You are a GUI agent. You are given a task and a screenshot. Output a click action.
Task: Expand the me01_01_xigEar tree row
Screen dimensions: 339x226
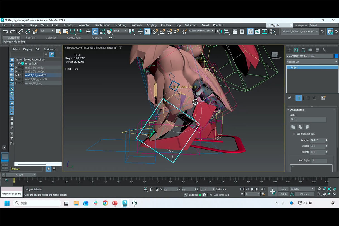click(16, 68)
